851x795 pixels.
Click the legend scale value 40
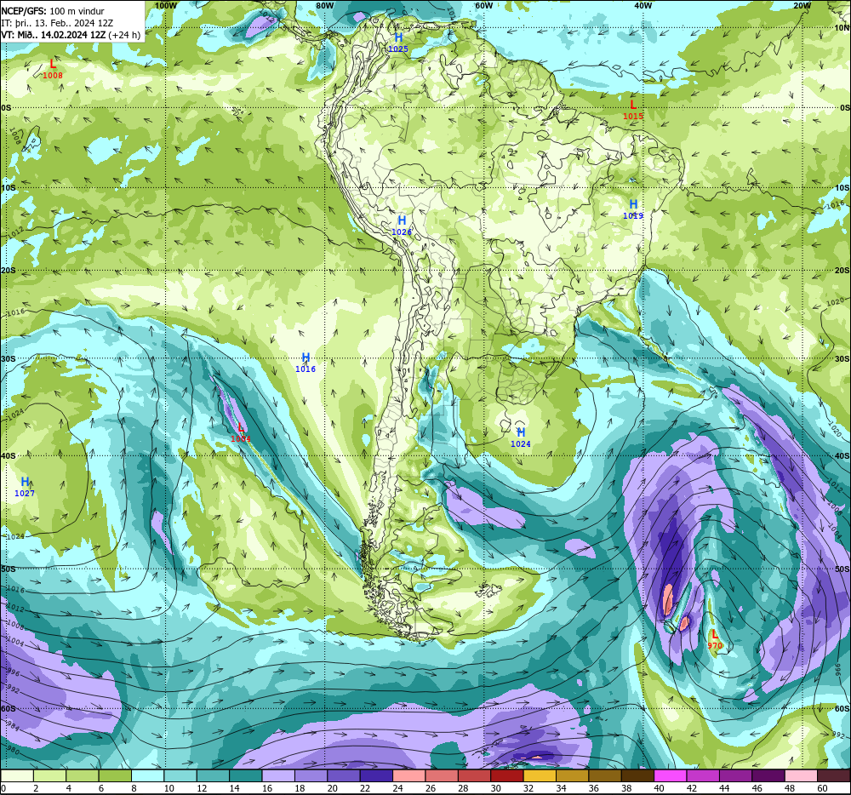click(x=659, y=788)
